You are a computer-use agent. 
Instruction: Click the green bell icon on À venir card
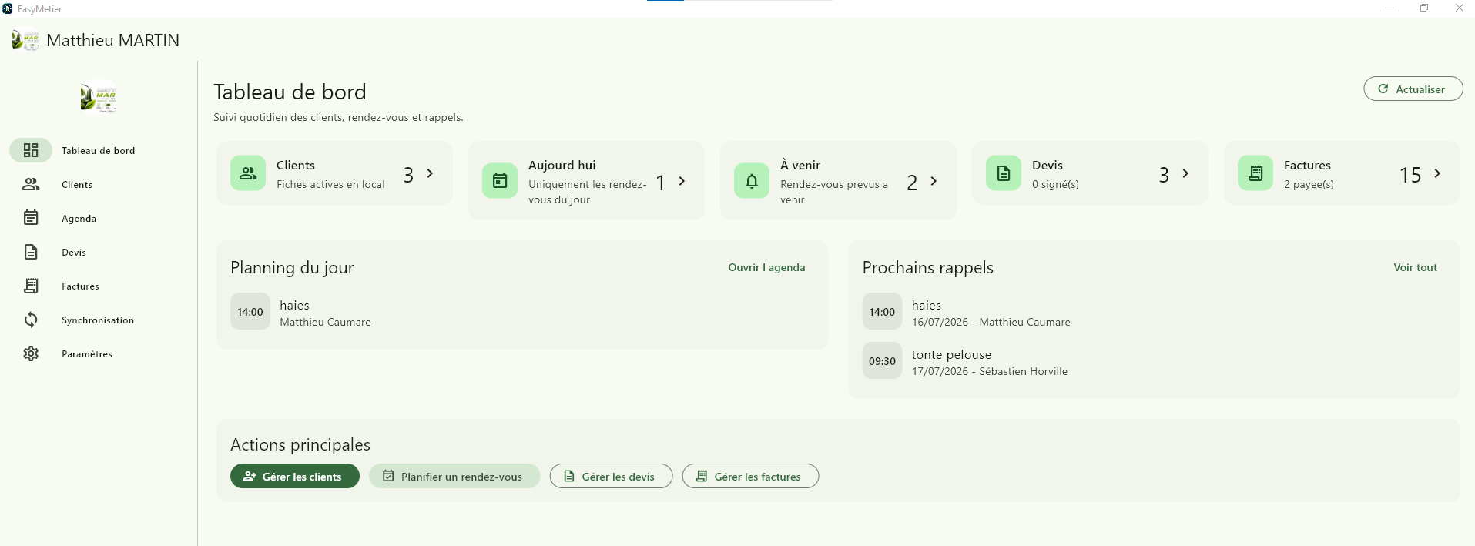752,181
